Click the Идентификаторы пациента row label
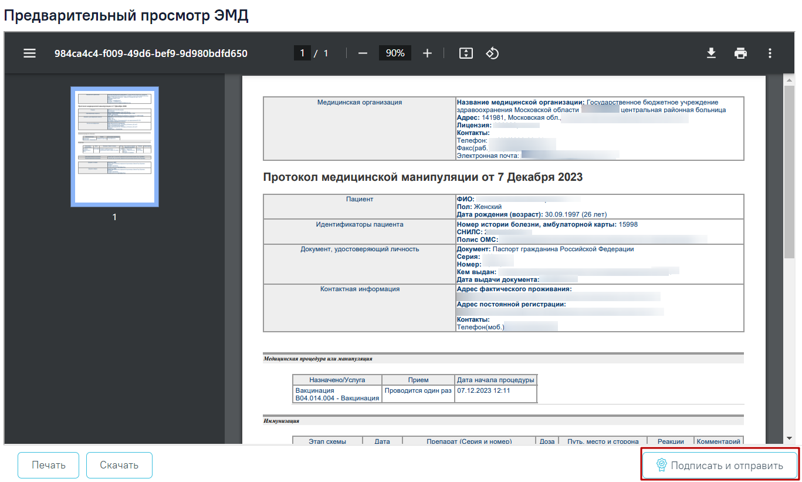 [360, 224]
